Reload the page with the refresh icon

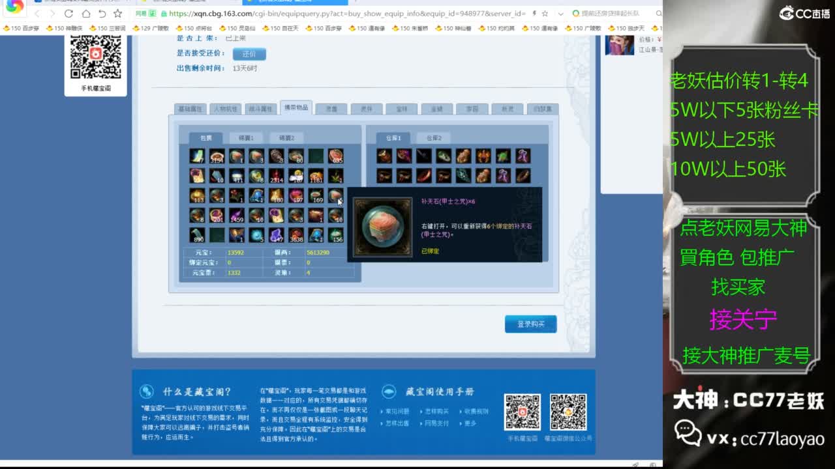tap(68, 13)
